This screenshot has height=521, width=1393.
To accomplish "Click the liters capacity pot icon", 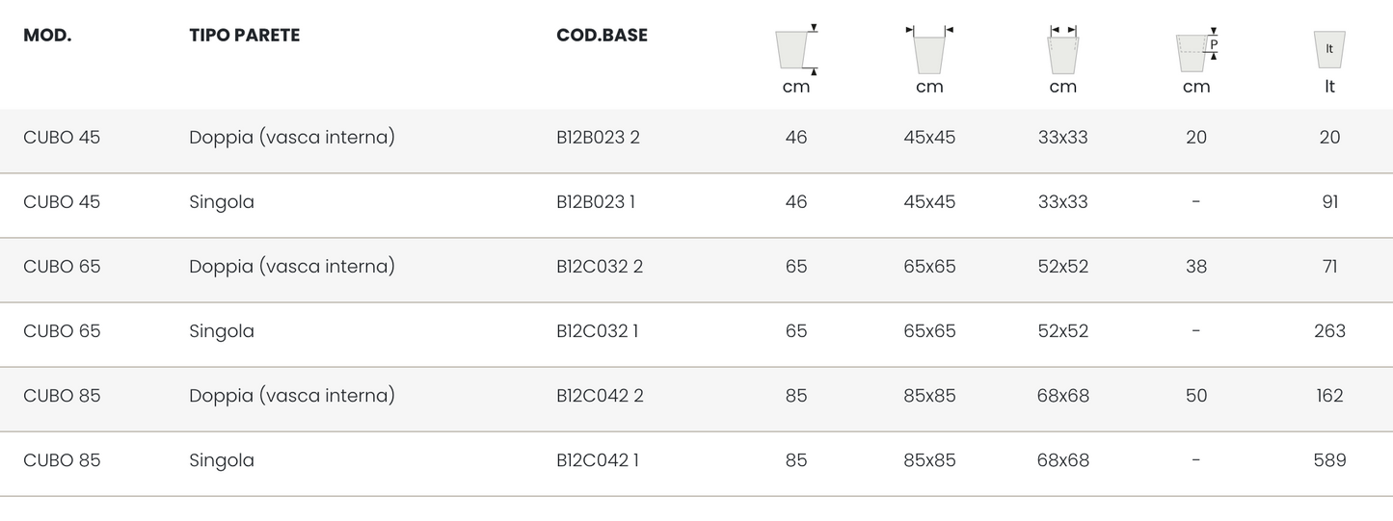I will pyautogui.click(x=1329, y=49).
